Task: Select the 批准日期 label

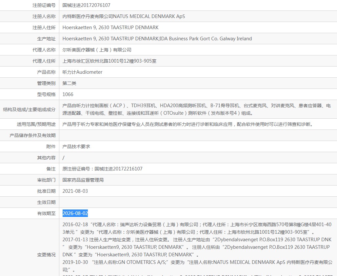Action: 46,191
